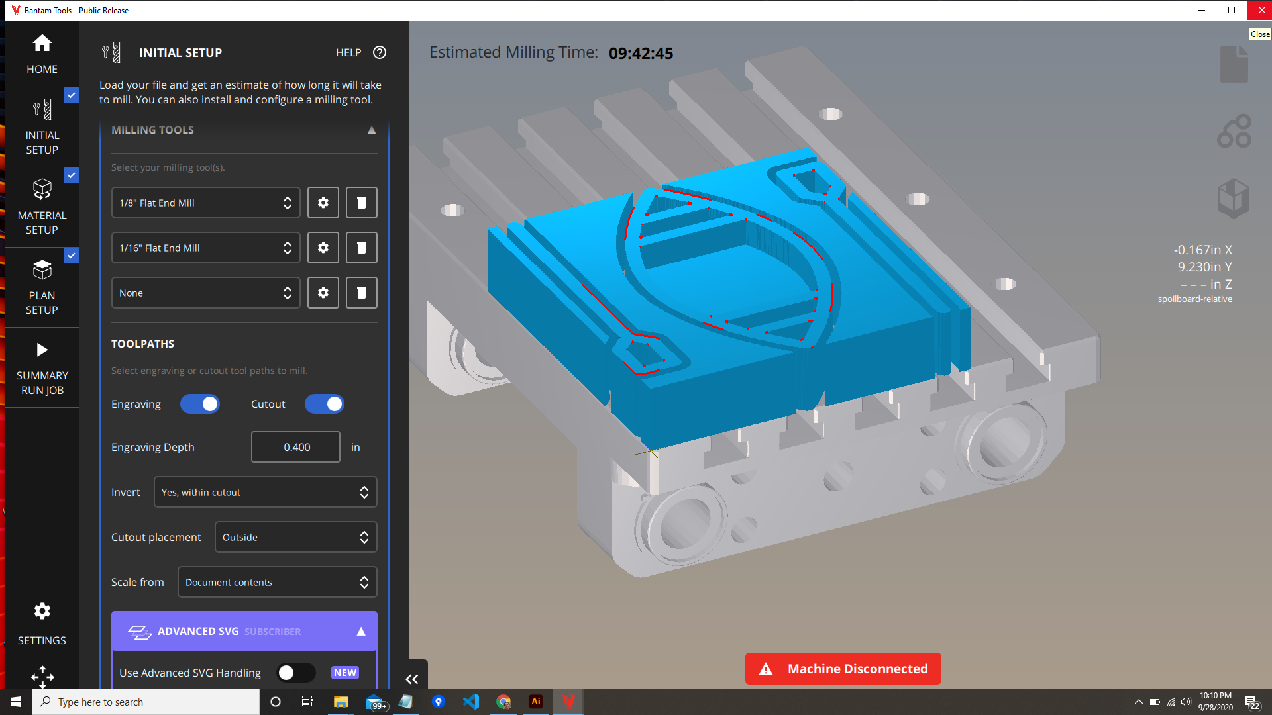Click the Estimated Milling Time value 09:42:45
The image size is (1272, 715).
[641, 54]
